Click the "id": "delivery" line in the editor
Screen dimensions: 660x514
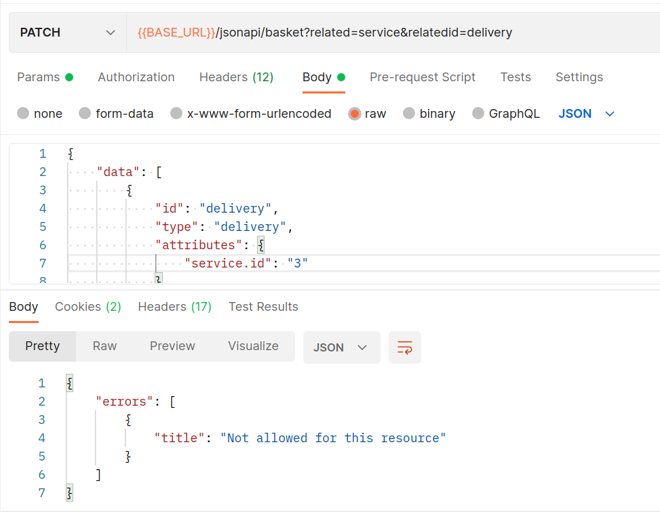216,209
